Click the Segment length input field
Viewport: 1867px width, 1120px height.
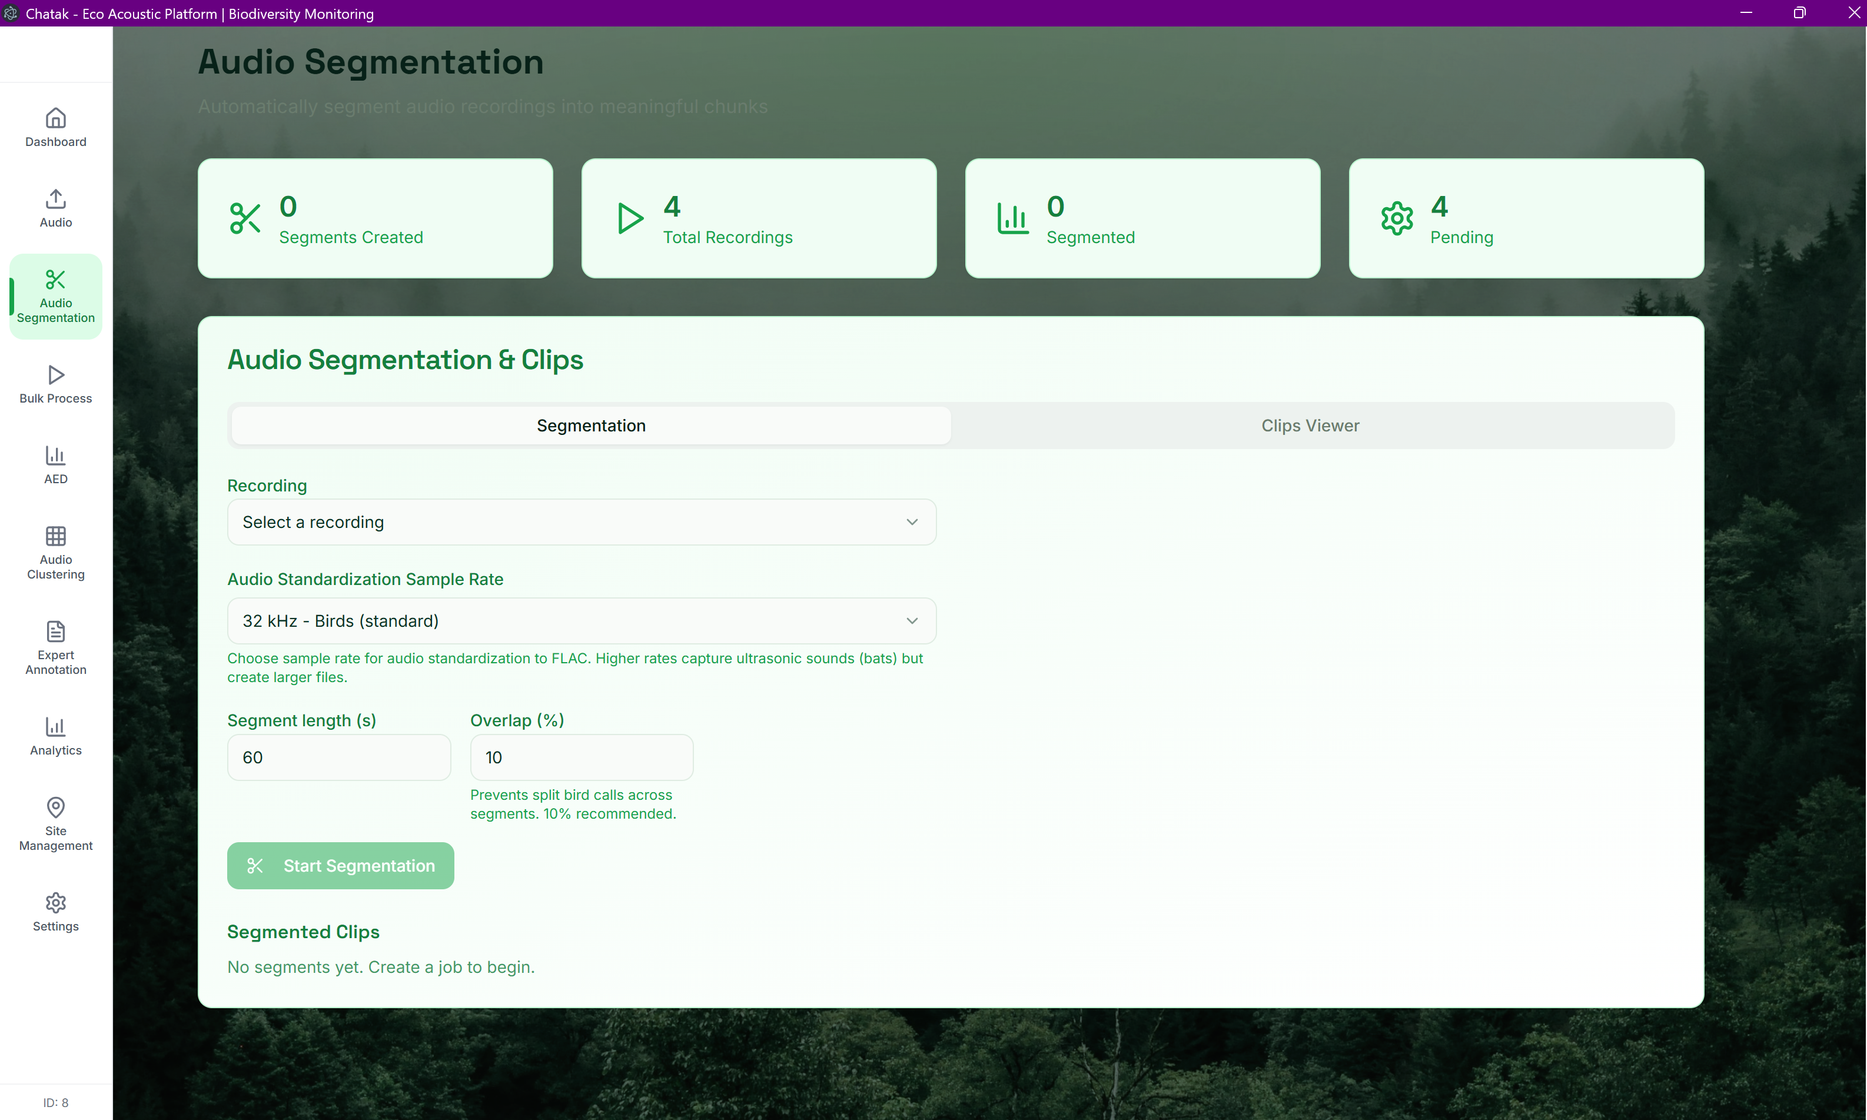(339, 757)
